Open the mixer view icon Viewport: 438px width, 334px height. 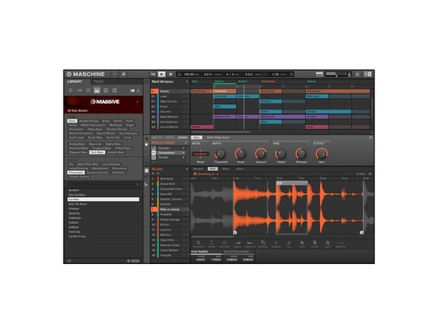coord(319,74)
